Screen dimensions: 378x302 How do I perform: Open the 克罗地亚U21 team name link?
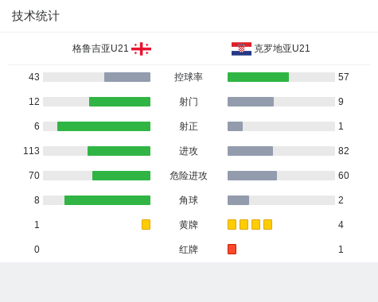282,48
